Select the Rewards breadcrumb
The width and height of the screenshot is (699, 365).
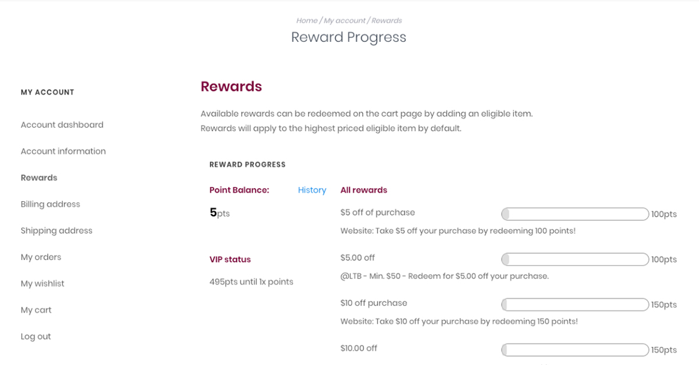click(x=387, y=20)
